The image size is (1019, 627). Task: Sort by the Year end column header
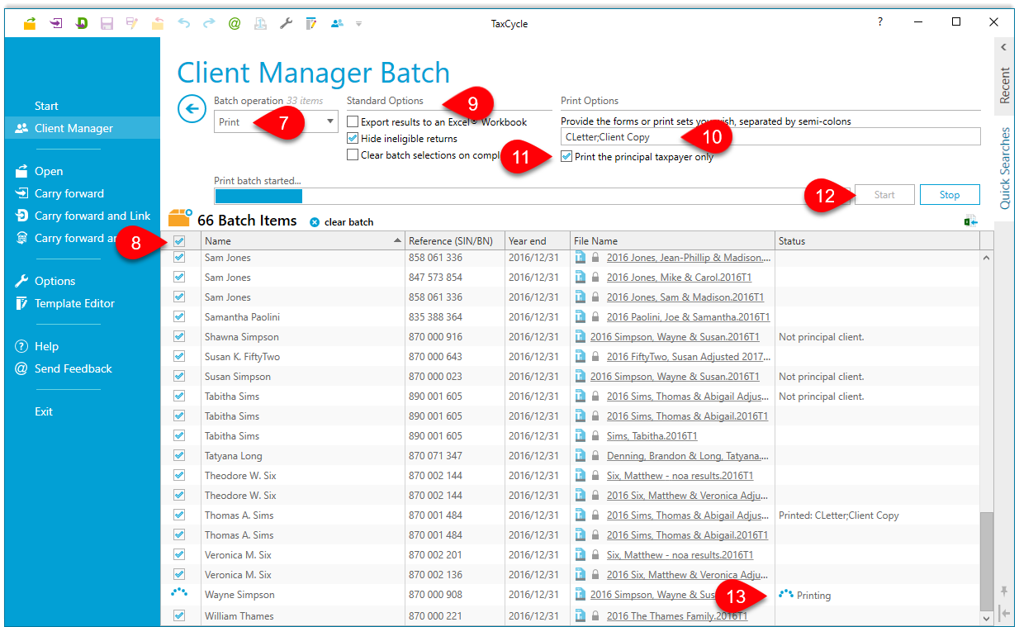pyautogui.click(x=538, y=241)
